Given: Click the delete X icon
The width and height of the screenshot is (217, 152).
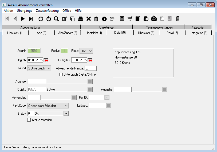Looking at the screenshot, I should [x=89, y=19].
